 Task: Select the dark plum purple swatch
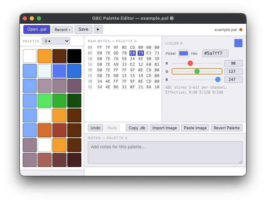pyautogui.click(x=74, y=86)
